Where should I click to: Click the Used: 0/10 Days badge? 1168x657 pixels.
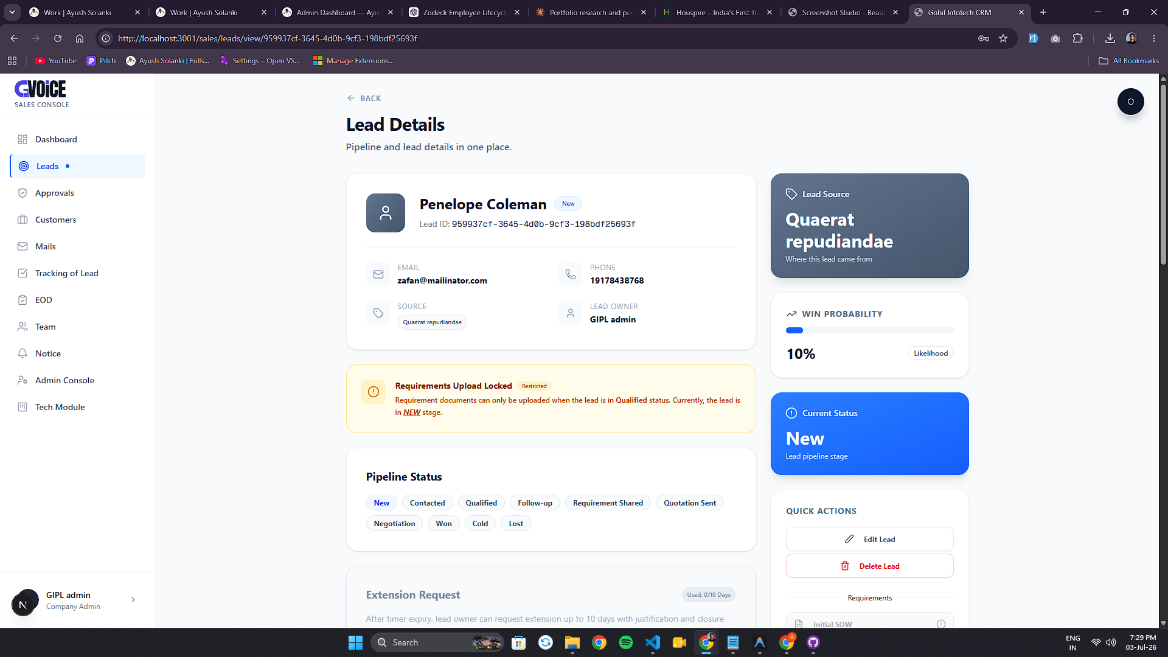(709, 595)
